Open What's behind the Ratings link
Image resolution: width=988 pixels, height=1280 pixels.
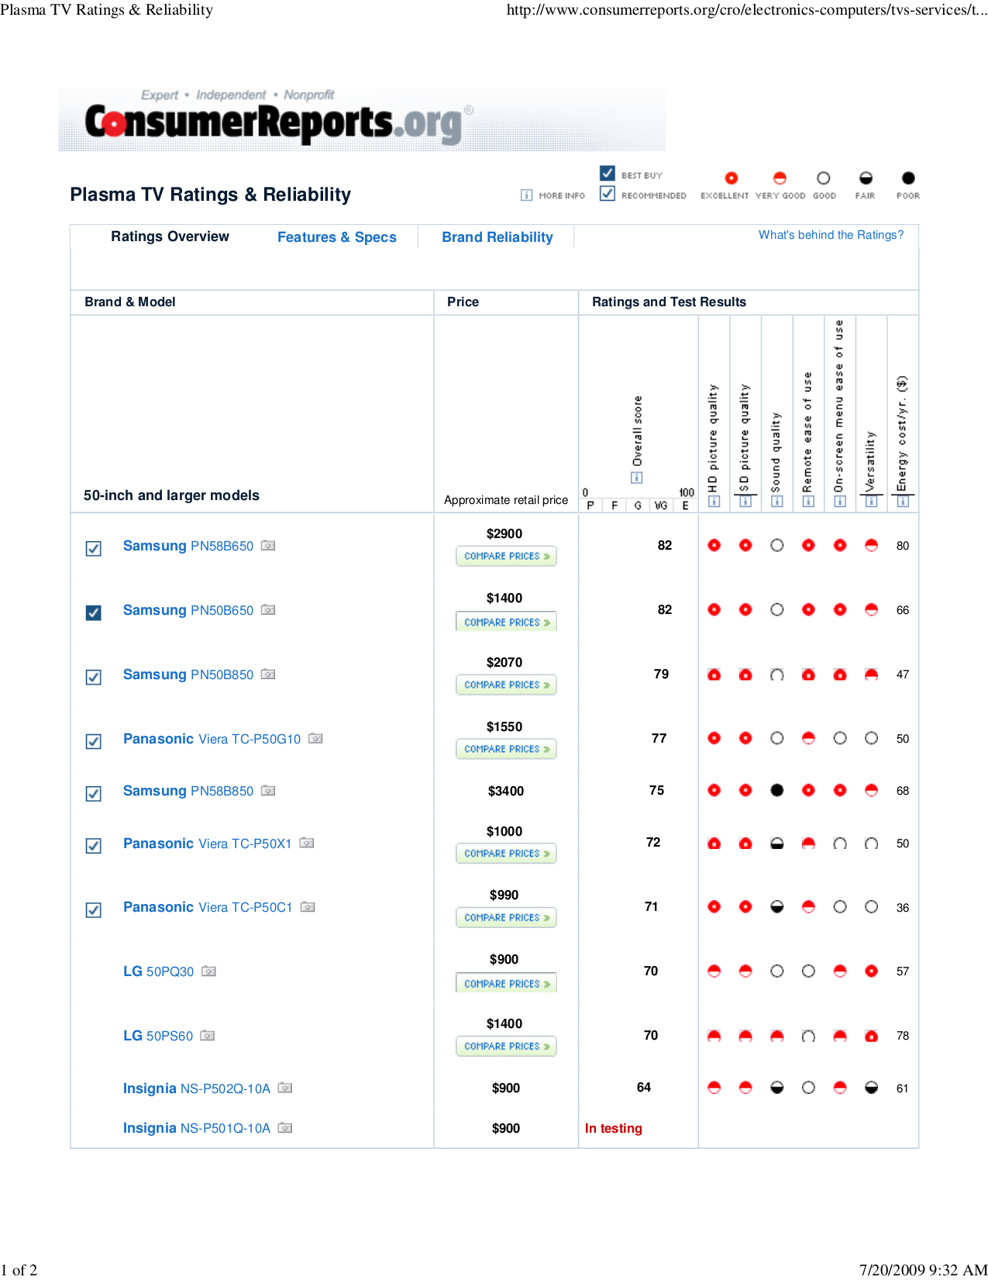coord(831,235)
